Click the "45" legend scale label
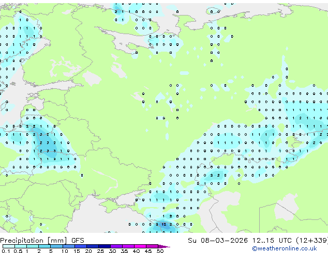Image resolution: width=328 pixels, height=253 pixels. point(148,251)
